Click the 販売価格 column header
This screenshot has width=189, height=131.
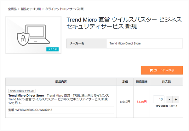(x=142, y=82)
